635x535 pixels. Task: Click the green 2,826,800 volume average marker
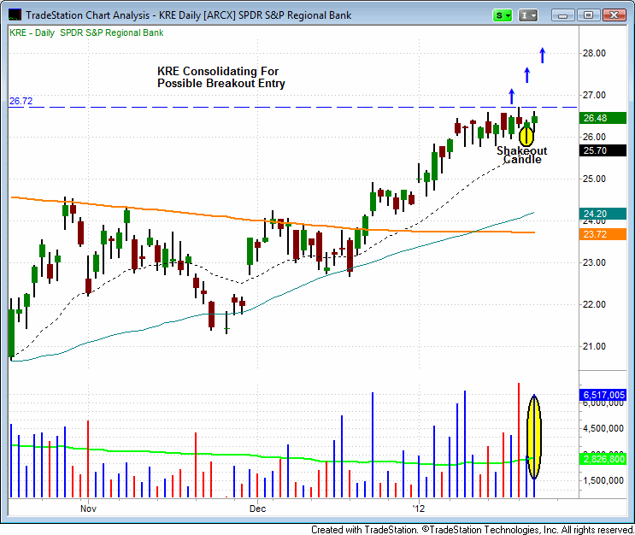tap(603, 459)
